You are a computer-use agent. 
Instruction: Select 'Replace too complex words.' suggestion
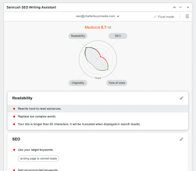98,116
